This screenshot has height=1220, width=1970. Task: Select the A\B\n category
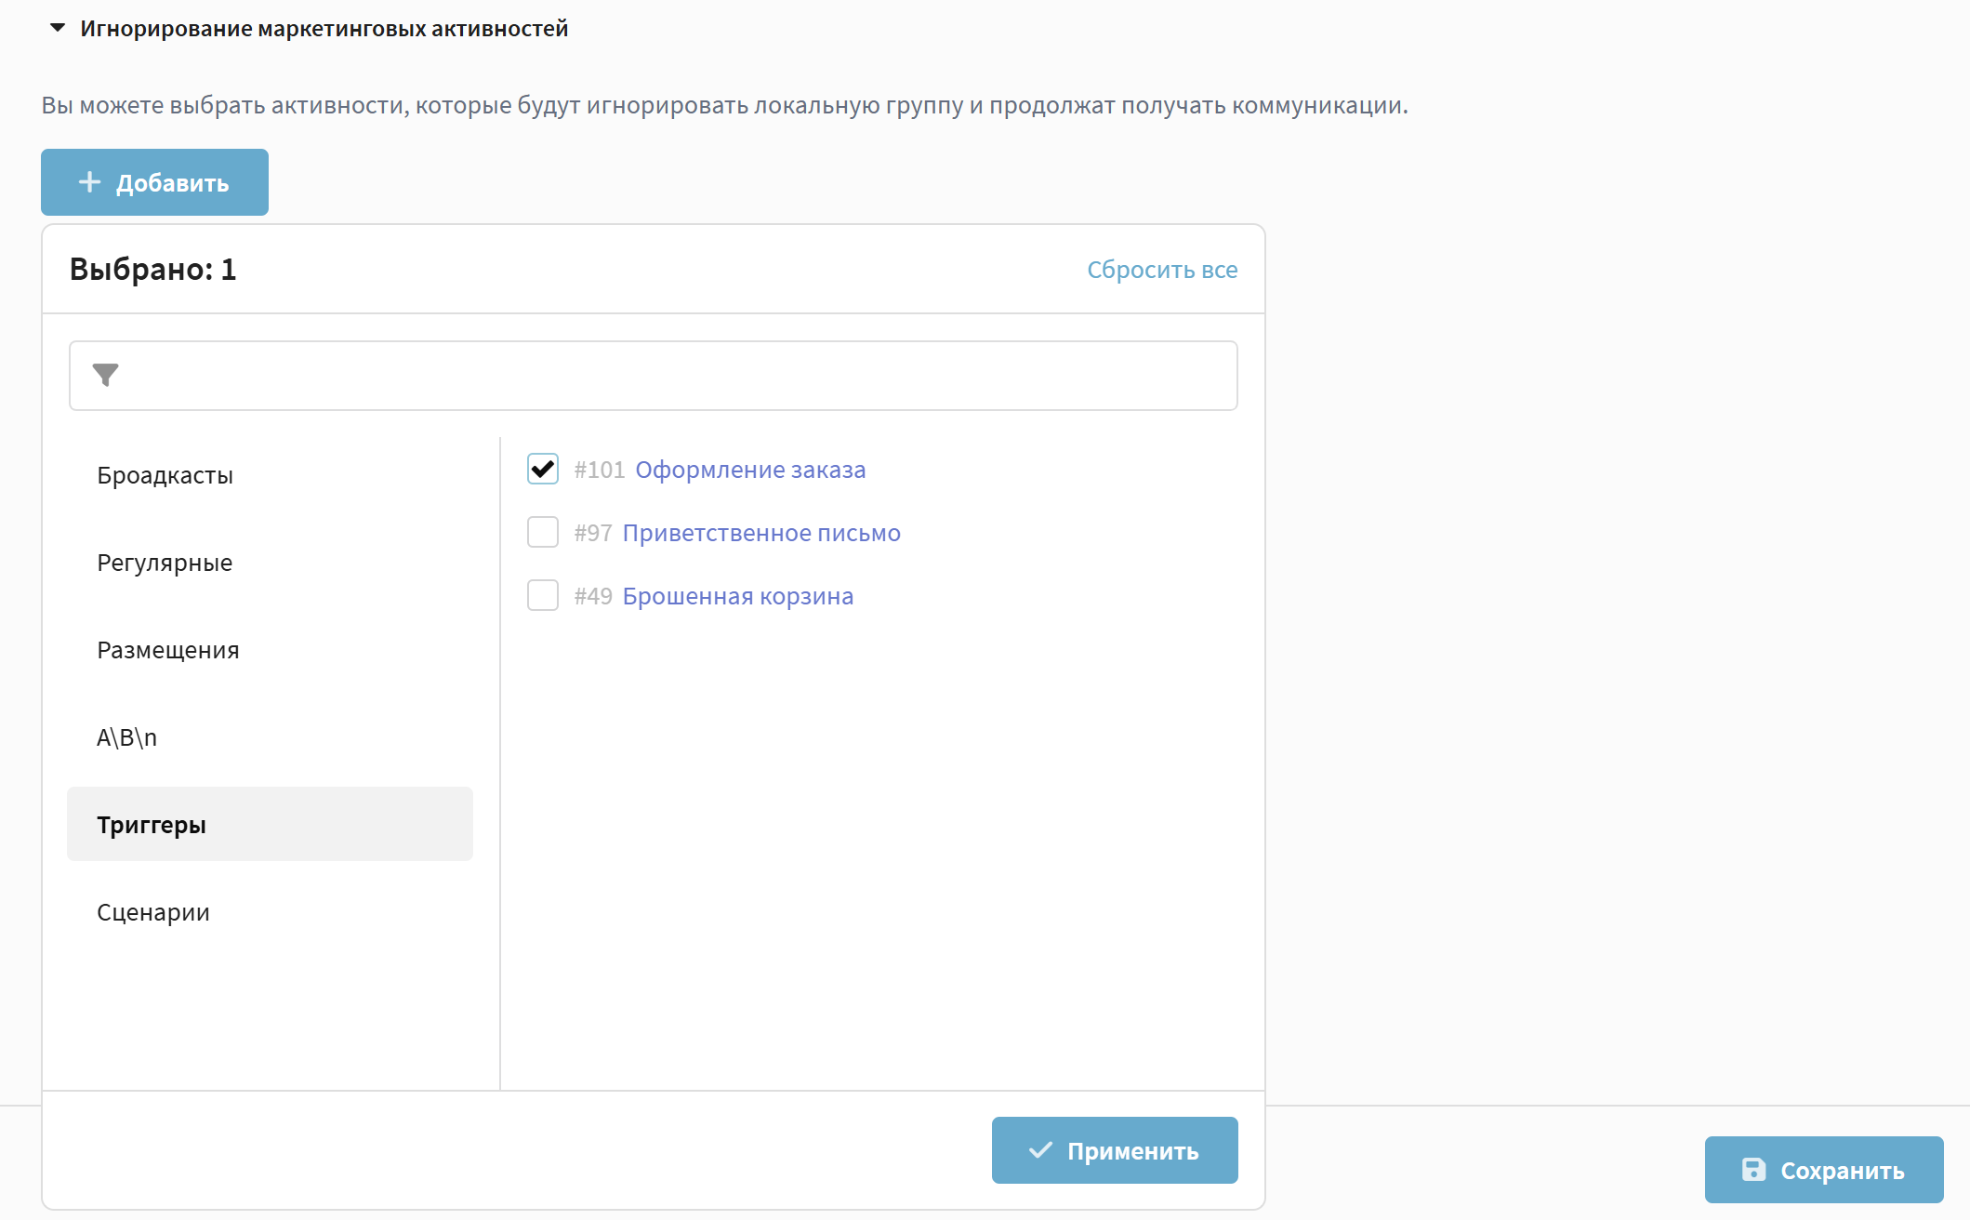[126, 737]
